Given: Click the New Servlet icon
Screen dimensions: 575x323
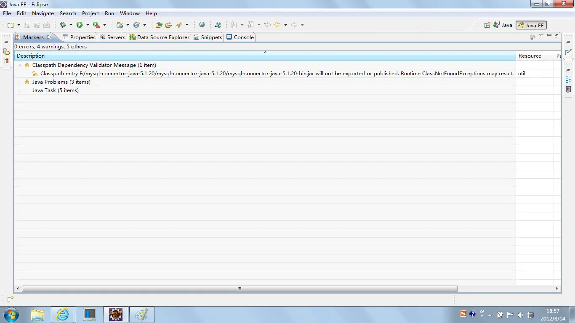Looking at the screenshot, I should point(136,25).
